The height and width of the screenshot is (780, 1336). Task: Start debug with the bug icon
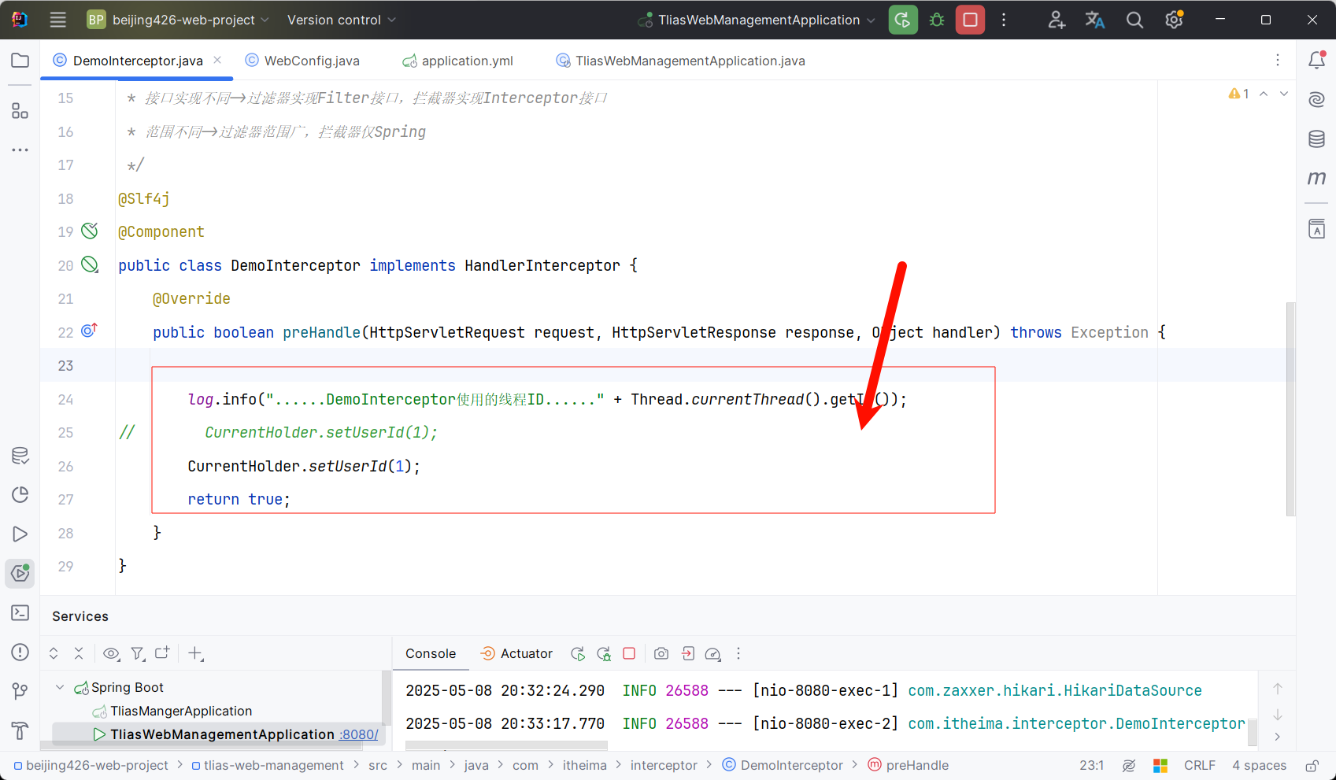pyautogui.click(x=937, y=20)
